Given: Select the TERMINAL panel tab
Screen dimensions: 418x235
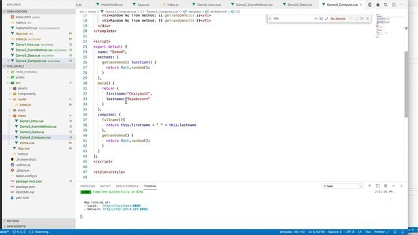Looking at the screenshot, I should (x=150, y=186).
